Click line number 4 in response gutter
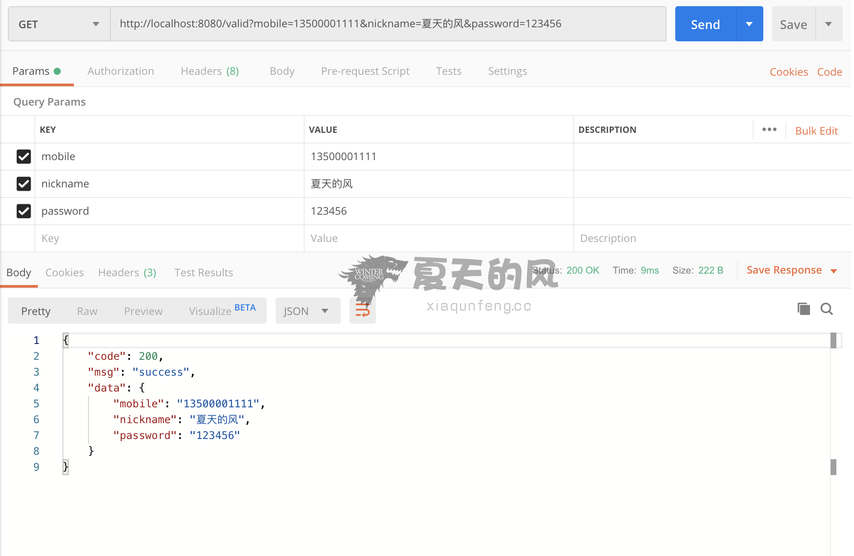 36,388
